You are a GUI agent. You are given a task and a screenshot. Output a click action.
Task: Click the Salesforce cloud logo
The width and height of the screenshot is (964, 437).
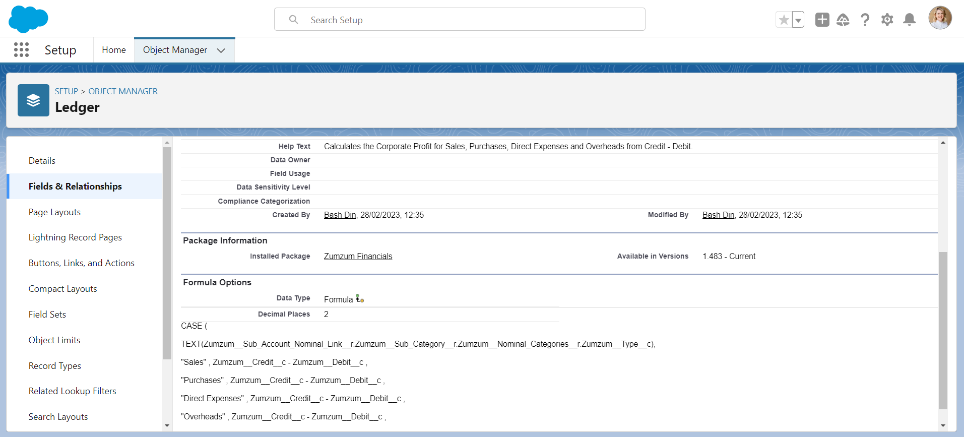pyautogui.click(x=28, y=19)
